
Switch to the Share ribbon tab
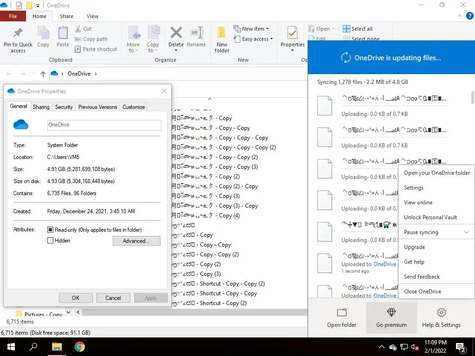[66, 16]
